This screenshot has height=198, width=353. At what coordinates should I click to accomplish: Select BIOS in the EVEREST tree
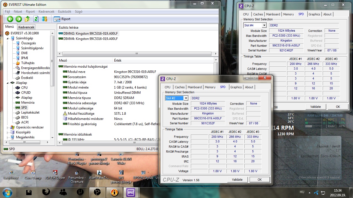pos(25,117)
